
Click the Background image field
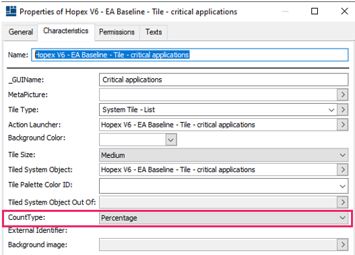pos(218,245)
